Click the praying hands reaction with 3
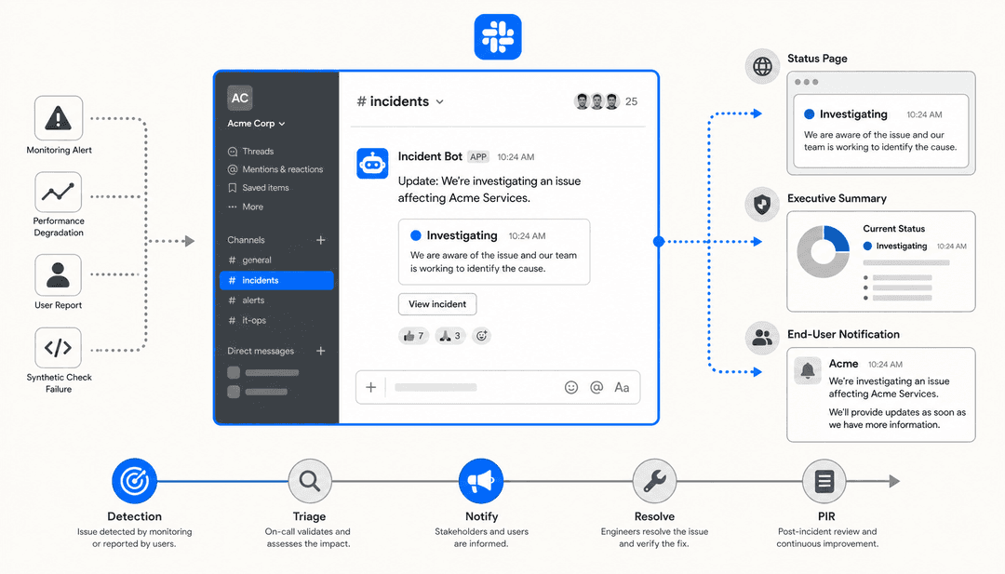 click(x=450, y=336)
